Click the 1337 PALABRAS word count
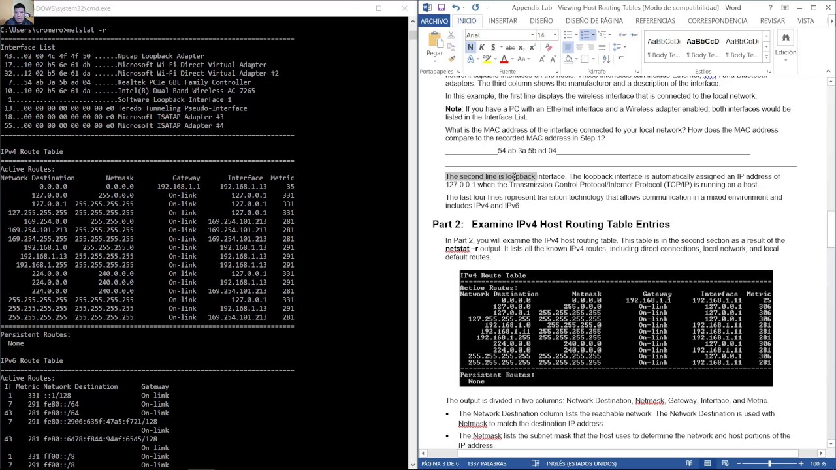The height and width of the screenshot is (470, 836). 487,463
